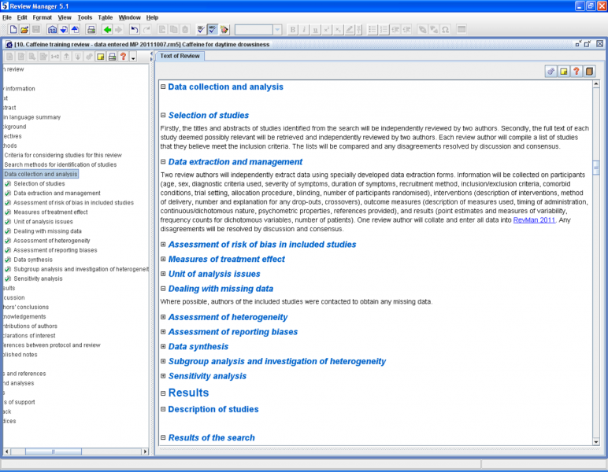Click the print icon in outline toolbar
The image size is (608, 472).
(112, 57)
